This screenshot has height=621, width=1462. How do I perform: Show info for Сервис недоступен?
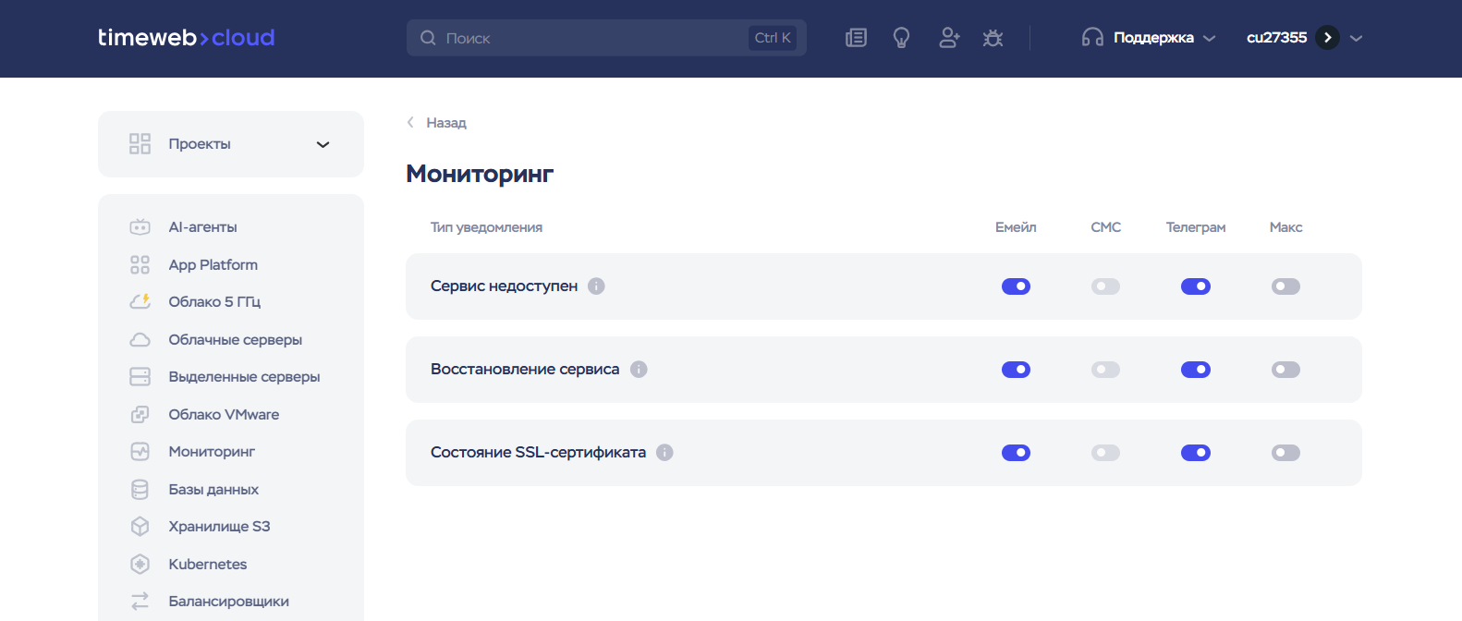point(596,286)
